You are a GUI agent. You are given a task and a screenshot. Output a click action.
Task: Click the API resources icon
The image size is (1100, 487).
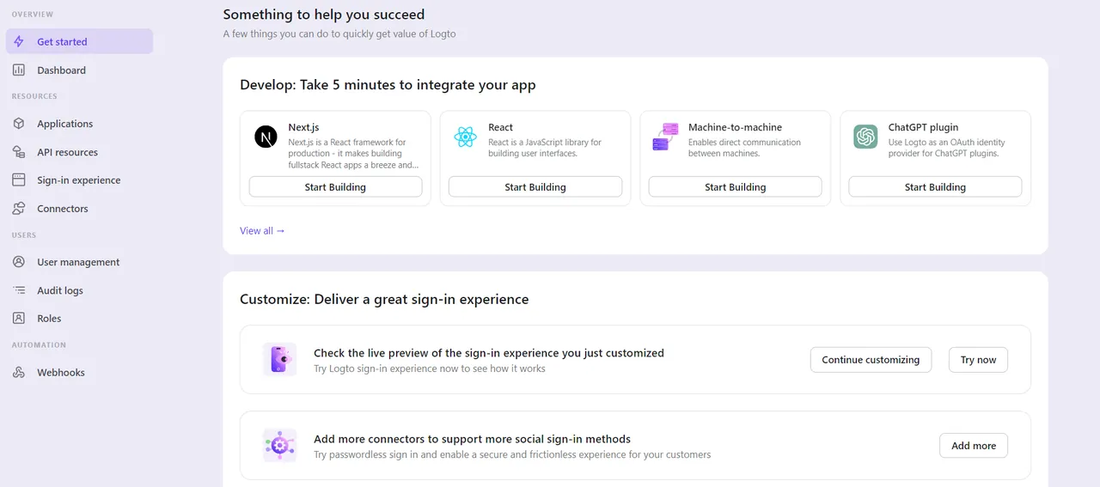(x=19, y=152)
